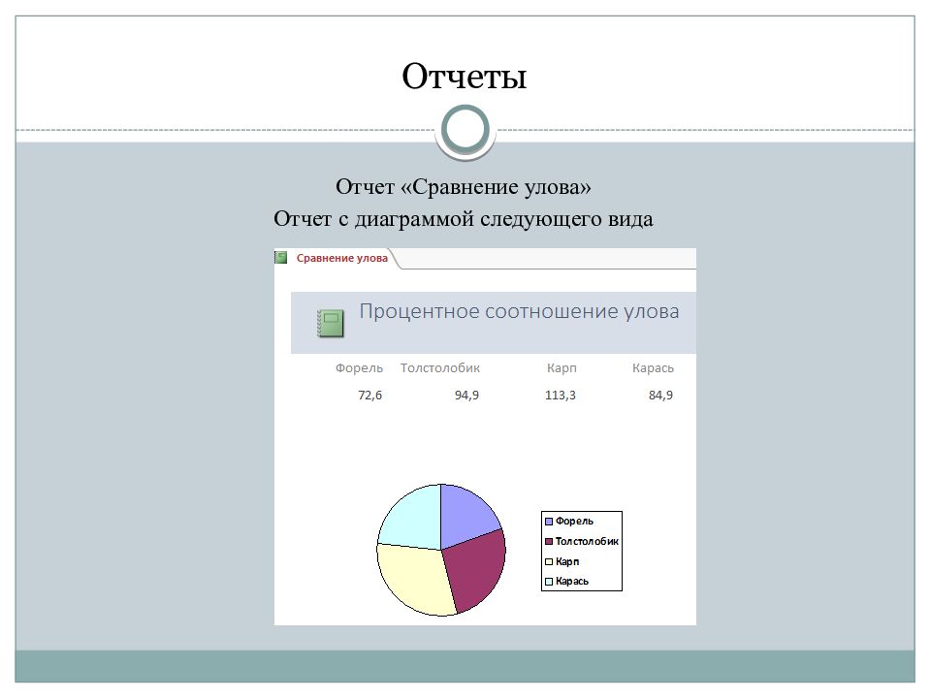This screenshot has height=698, width=931.
Task: Click the 'Карп' legend label
Action: tap(567, 561)
